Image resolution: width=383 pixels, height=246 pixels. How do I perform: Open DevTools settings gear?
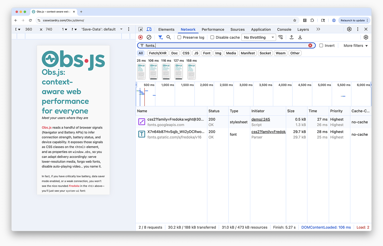[349, 29]
